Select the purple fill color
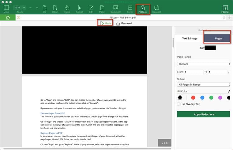Image resolution: width=233 pixels, height=150 pixels. point(220,98)
